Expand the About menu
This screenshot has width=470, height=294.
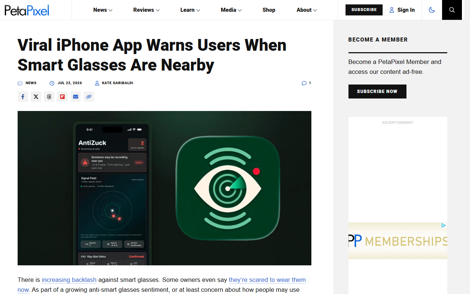pos(307,10)
